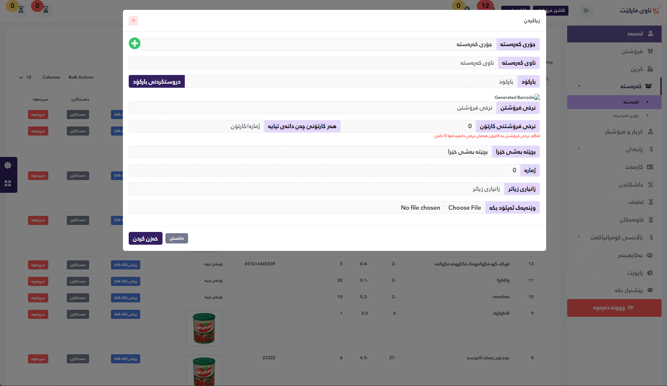The width and height of the screenshot is (667, 386).
Task: Click the percent icon next to داشکاندن
Action: click(x=651, y=185)
